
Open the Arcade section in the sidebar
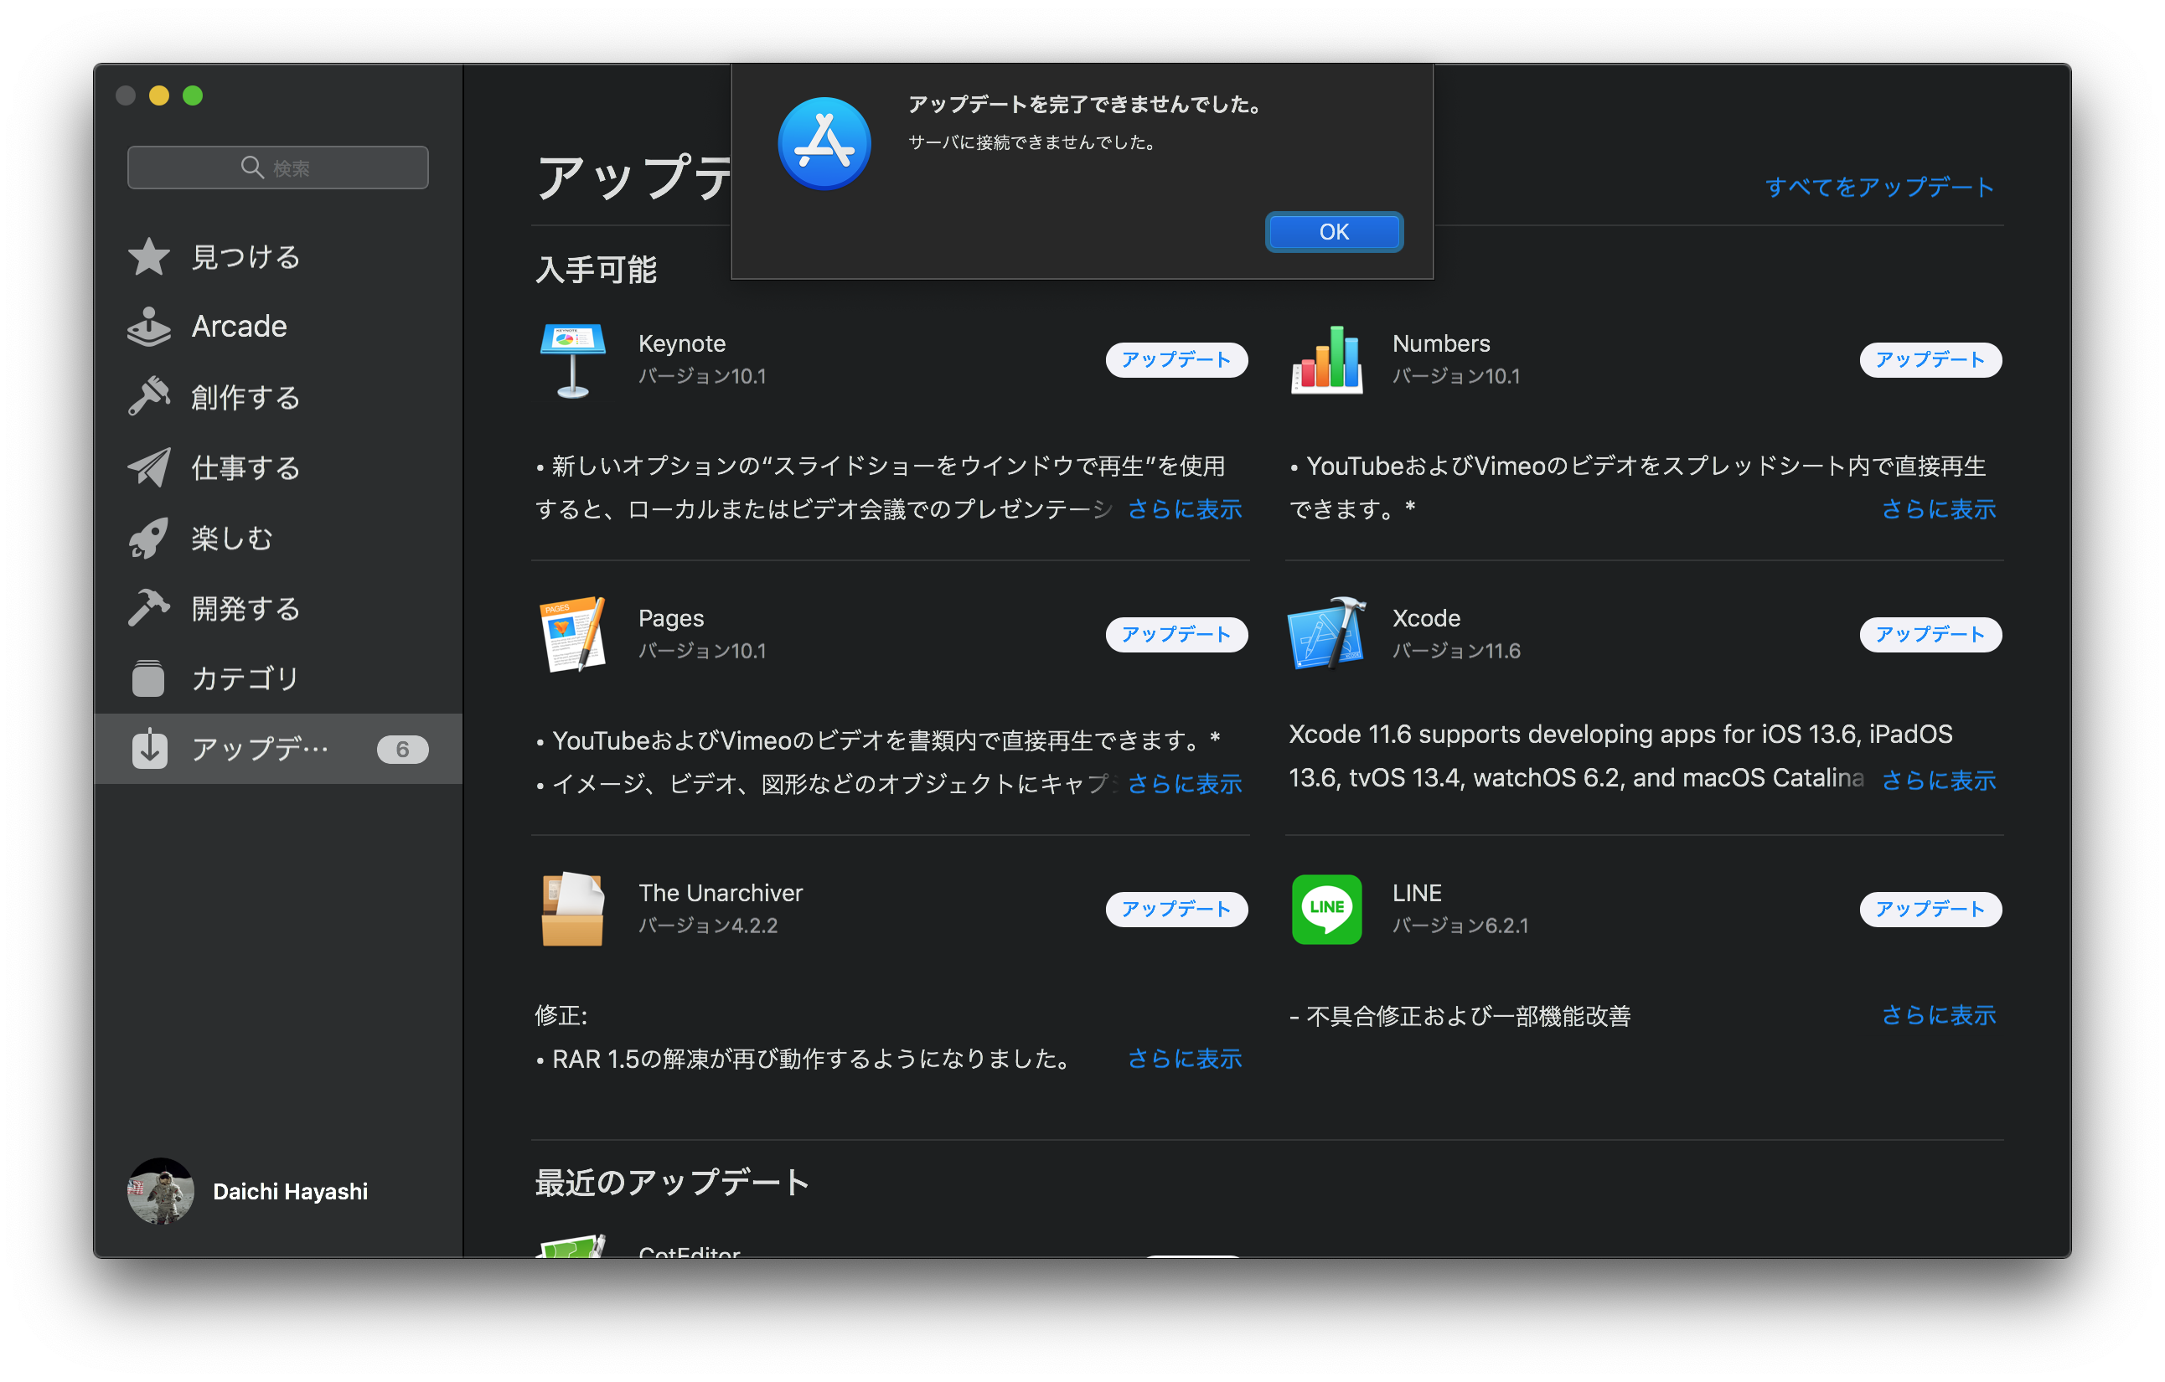click(237, 325)
